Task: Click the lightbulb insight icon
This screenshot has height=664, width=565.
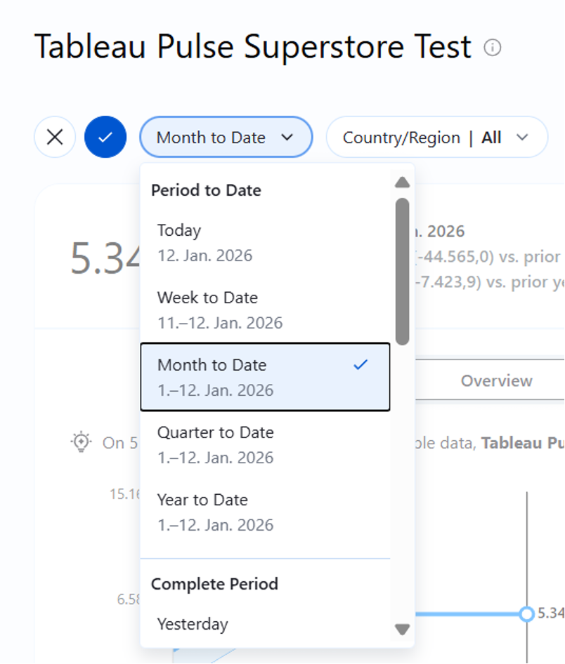Action: pyautogui.click(x=82, y=442)
